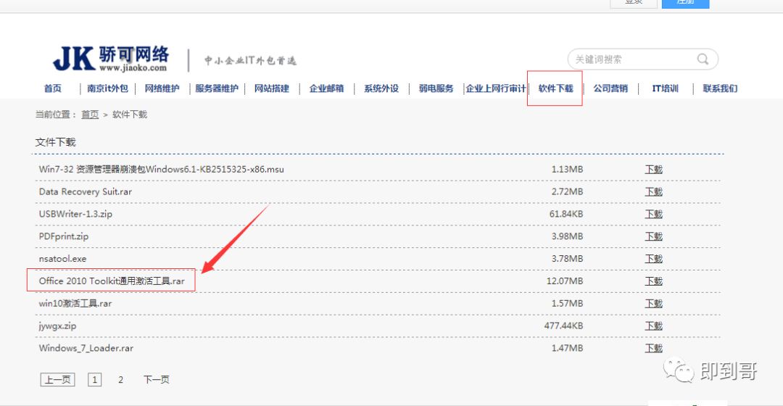Download Office 2010 Toolkit rar file

tap(653, 281)
